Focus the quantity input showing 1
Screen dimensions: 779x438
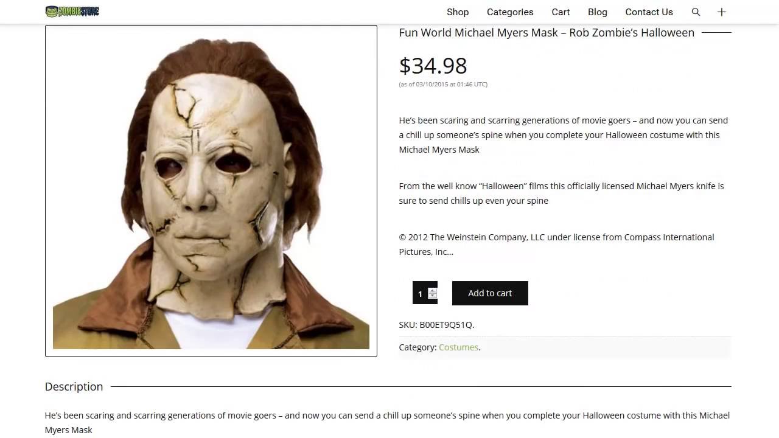pyautogui.click(x=420, y=293)
